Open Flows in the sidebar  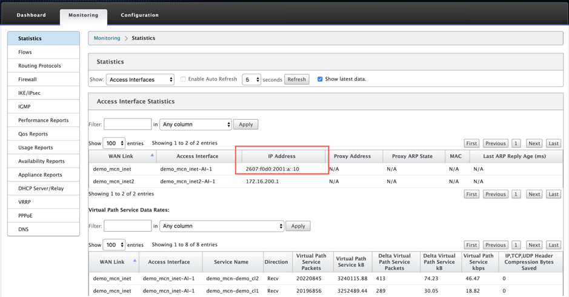point(44,52)
